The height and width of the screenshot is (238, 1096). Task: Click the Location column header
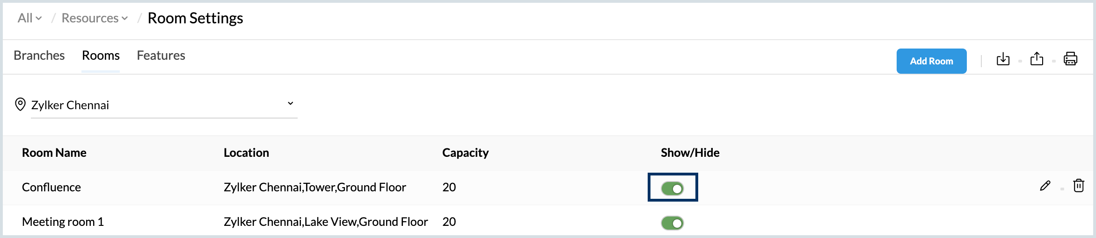246,153
